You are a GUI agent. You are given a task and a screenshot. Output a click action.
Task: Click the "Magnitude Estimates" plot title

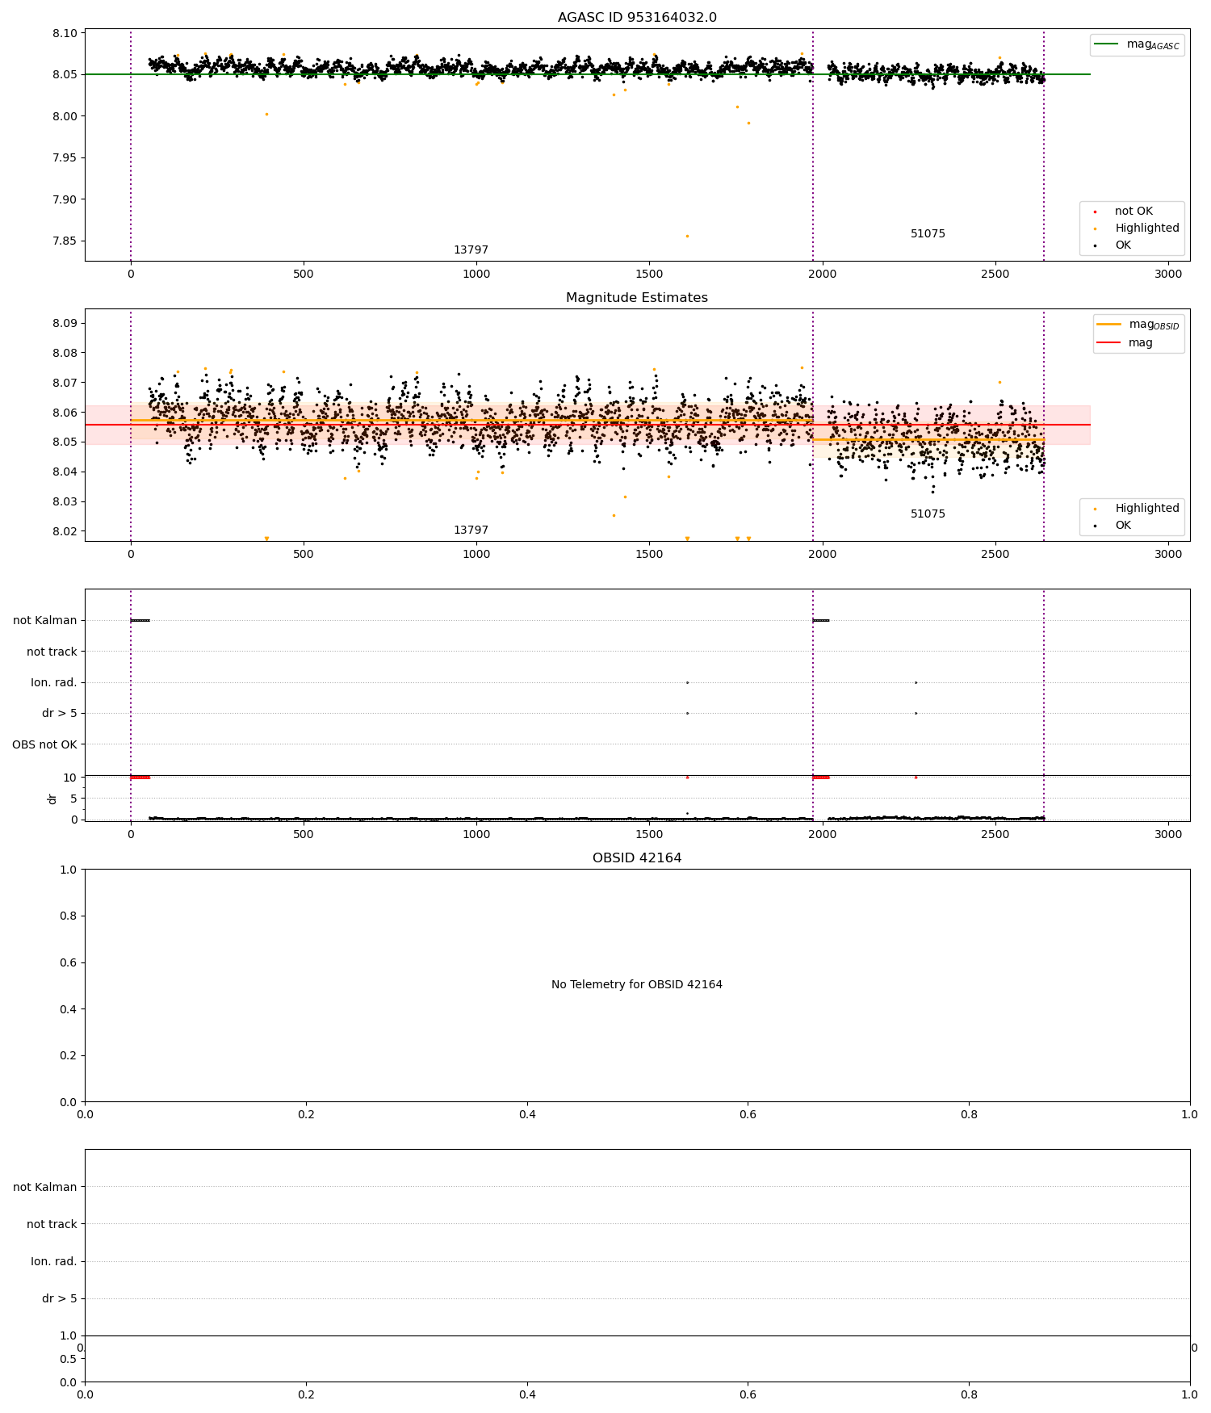click(x=637, y=298)
